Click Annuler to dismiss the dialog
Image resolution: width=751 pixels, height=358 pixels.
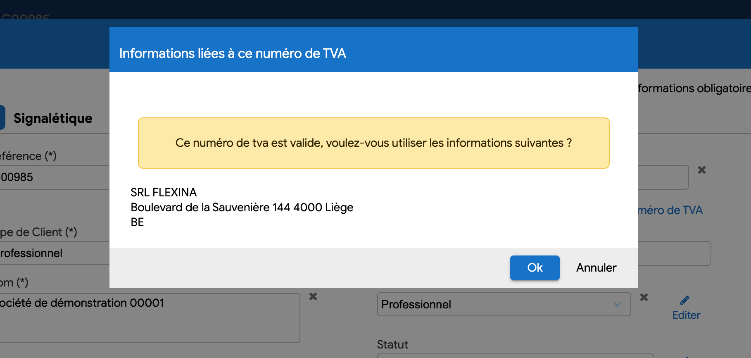[596, 268]
